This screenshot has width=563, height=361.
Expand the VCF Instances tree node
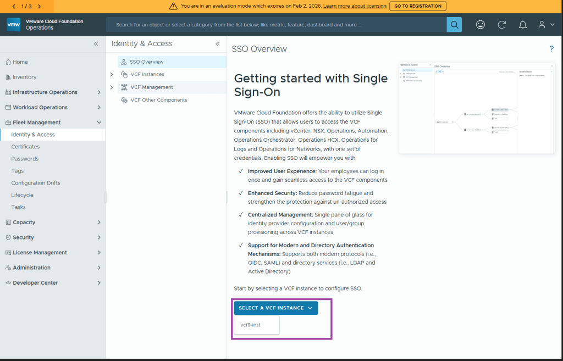(x=112, y=74)
